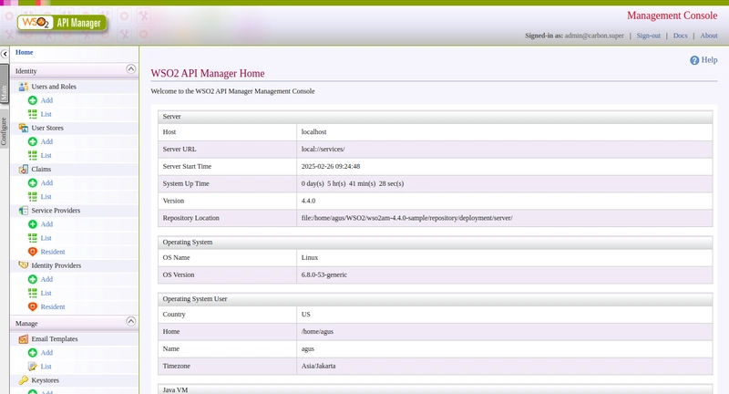Viewport: 729px width, 394px height.
Task: Open the About link
Action: 709,36
